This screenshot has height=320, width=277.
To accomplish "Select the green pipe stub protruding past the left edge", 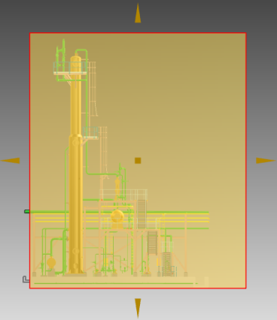I will (26, 212).
